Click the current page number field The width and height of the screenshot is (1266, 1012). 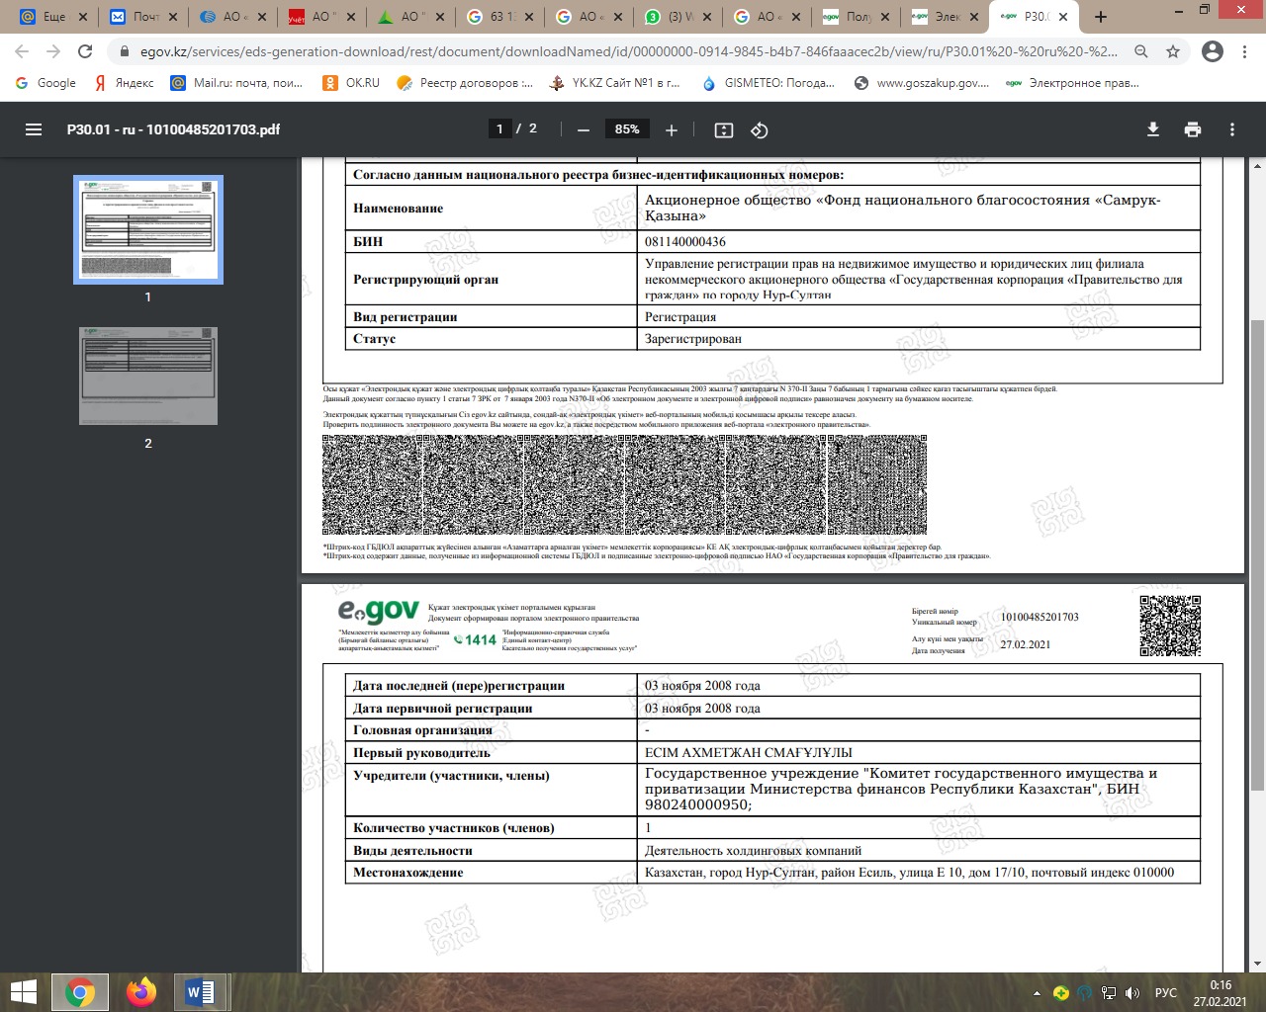point(499,128)
